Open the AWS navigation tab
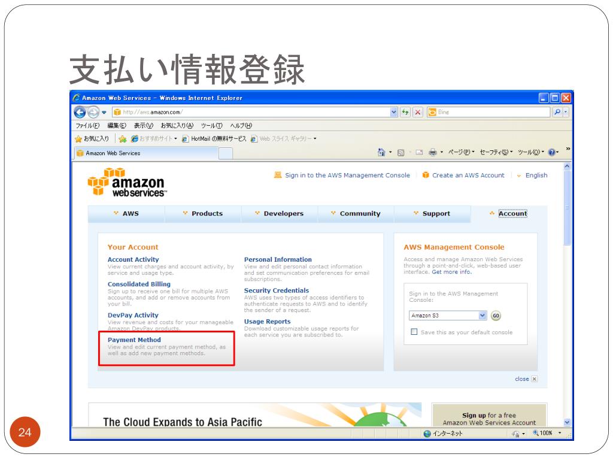The width and height of the screenshot is (613, 460). click(126, 214)
